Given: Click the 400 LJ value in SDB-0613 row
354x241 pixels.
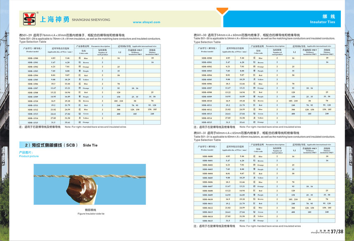Looking at the screenshot, I should pos(293,212).
